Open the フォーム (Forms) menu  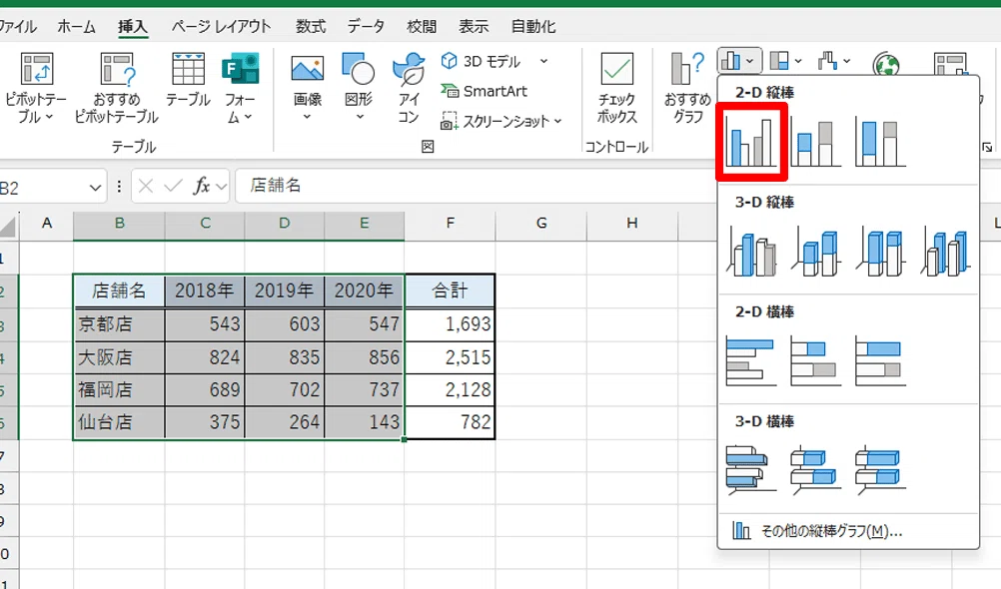[x=240, y=88]
